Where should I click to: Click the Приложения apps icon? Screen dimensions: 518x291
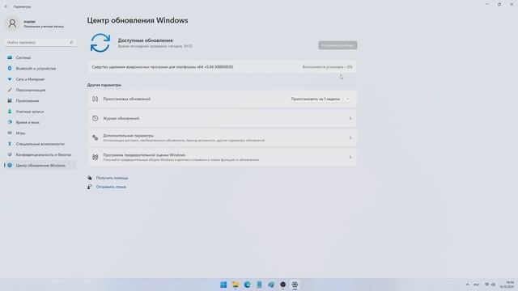click(10, 100)
